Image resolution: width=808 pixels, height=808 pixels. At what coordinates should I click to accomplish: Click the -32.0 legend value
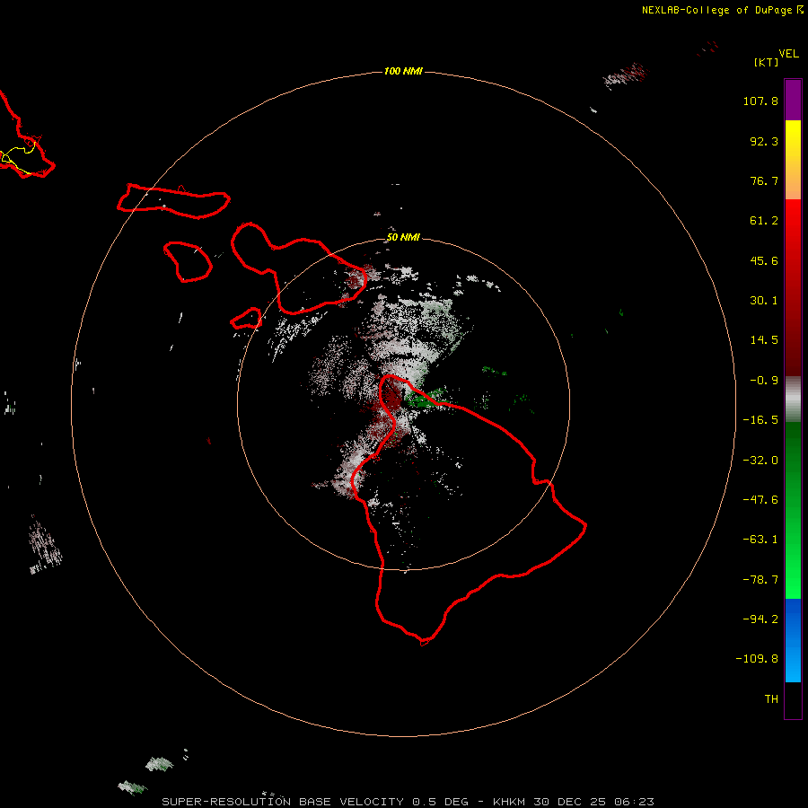point(760,461)
